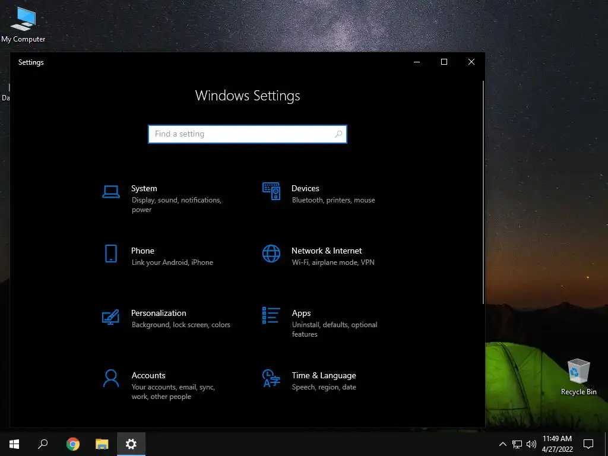Open the Windows Start menu
The height and width of the screenshot is (456, 608).
point(14,444)
